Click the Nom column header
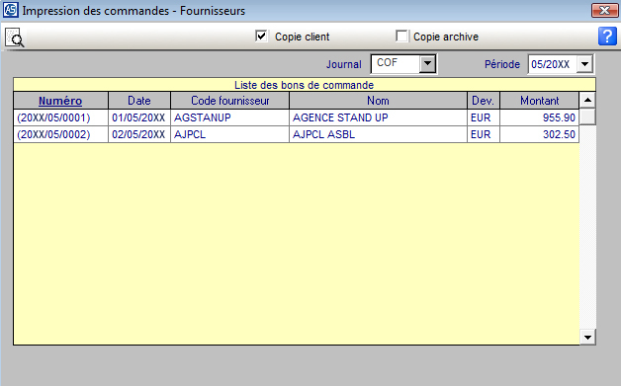 pos(378,101)
